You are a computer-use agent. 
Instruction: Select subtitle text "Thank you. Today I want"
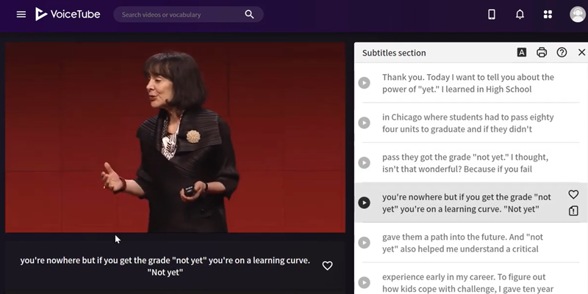click(427, 77)
